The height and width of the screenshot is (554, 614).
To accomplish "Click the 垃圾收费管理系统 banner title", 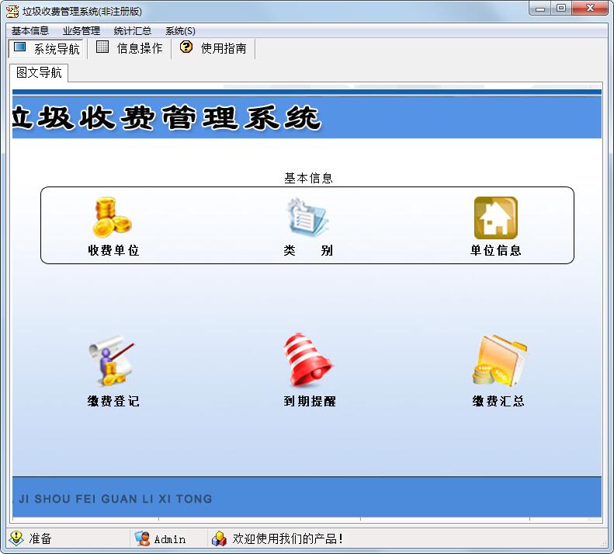I will 167,118.
